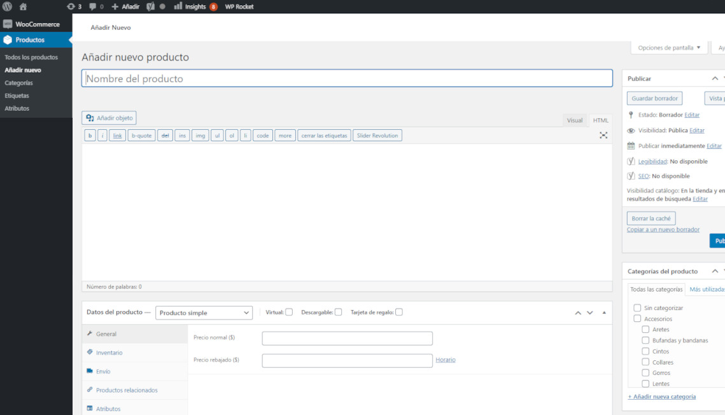This screenshot has height=415, width=725.
Task: Open Insights bar chart icon
Action: click(178, 6)
